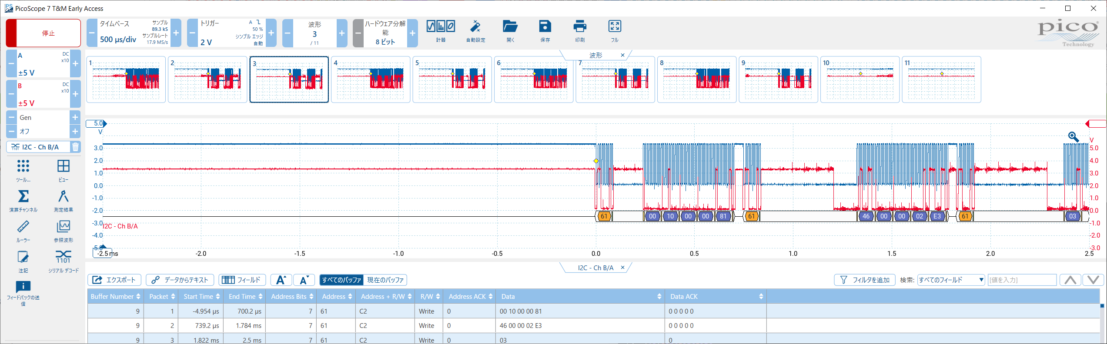Open the Gen signal generator options
This screenshot has width=1107, height=344.
click(x=43, y=117)
